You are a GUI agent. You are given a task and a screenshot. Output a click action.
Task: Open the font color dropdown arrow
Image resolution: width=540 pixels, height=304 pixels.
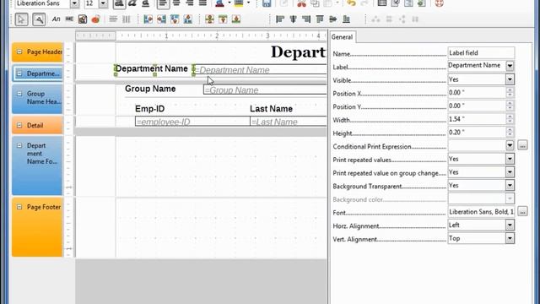(x=229, y=3)
